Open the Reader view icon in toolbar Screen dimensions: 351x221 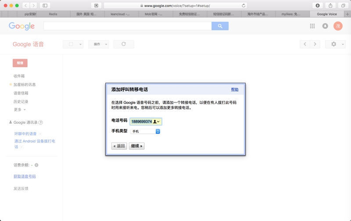[96, 6]
